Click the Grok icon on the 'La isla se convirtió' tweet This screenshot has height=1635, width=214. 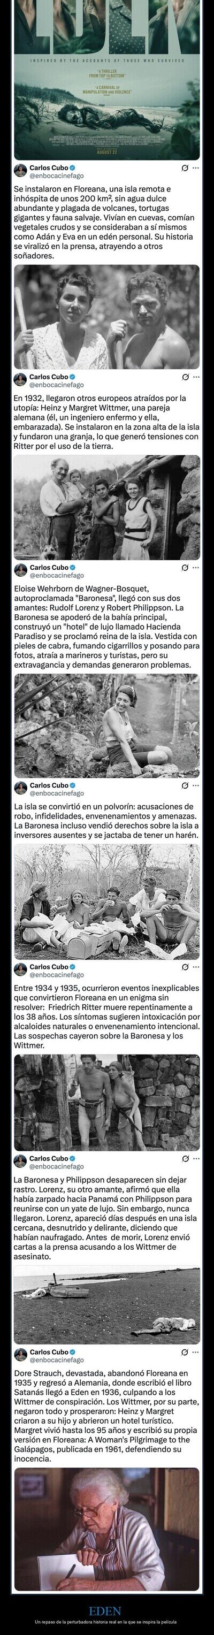click(184, 786)
